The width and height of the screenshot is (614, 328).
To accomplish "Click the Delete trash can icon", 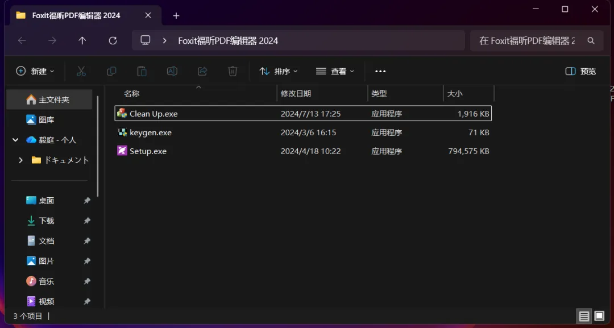I will pos(233,71).
